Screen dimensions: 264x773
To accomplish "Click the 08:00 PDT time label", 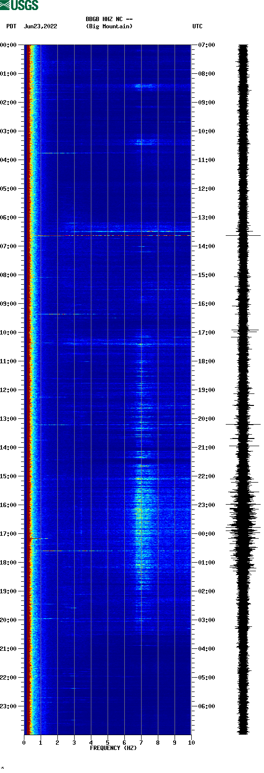I will [9, 275].
